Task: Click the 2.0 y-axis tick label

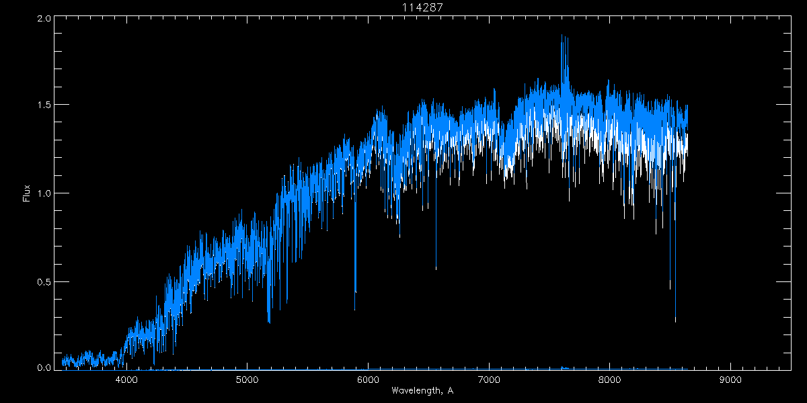Action: 42,19
